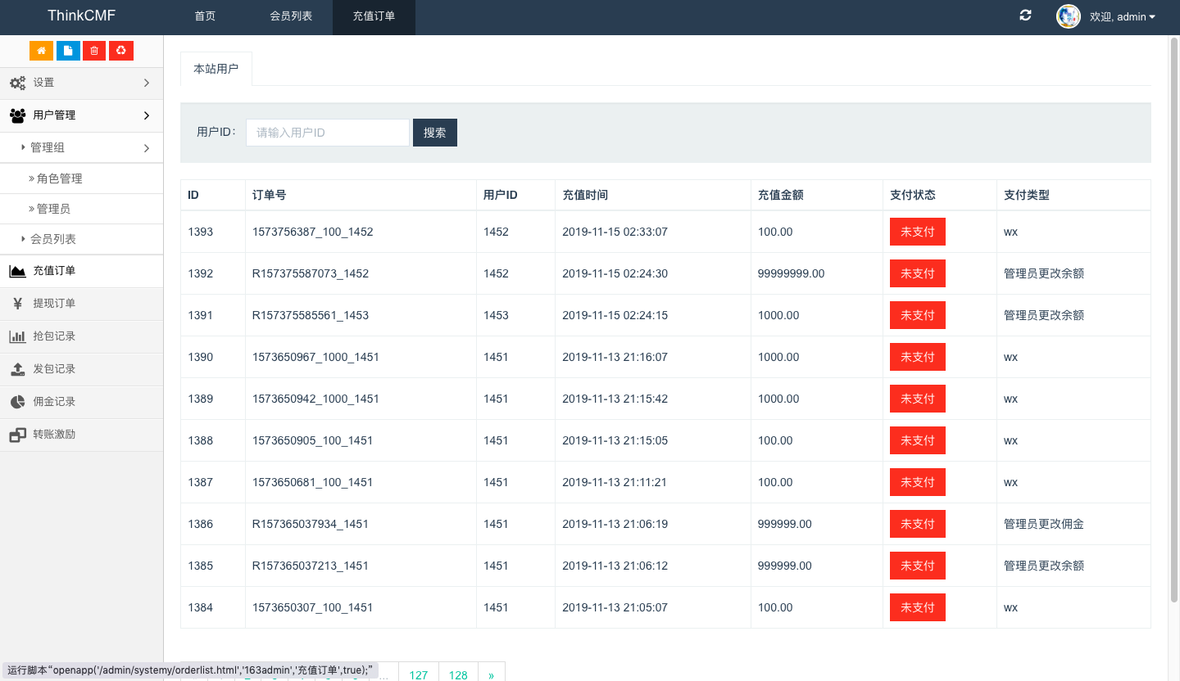Click the blue document icon button
This screenshot has width=1180, height=681.
coord(68,51)
